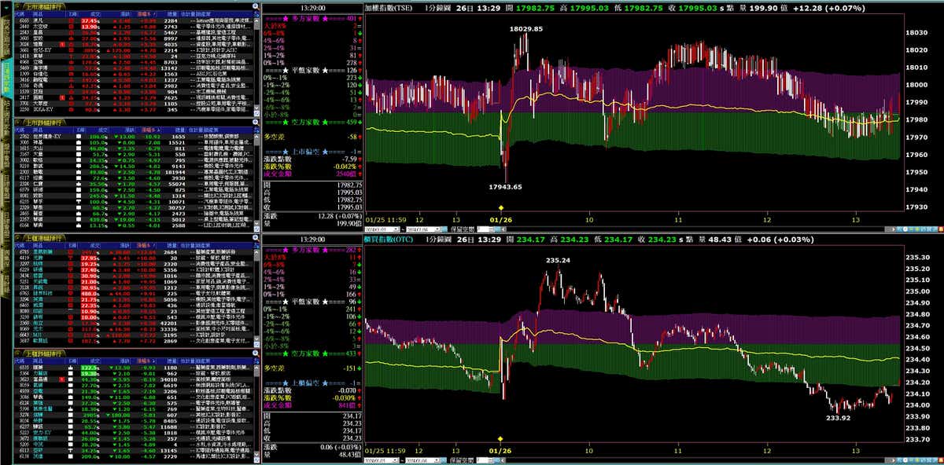Click the yellow 01/26 diamond marker on the TSE chart
The image size is (944, 465).
(x=502, y=207)
